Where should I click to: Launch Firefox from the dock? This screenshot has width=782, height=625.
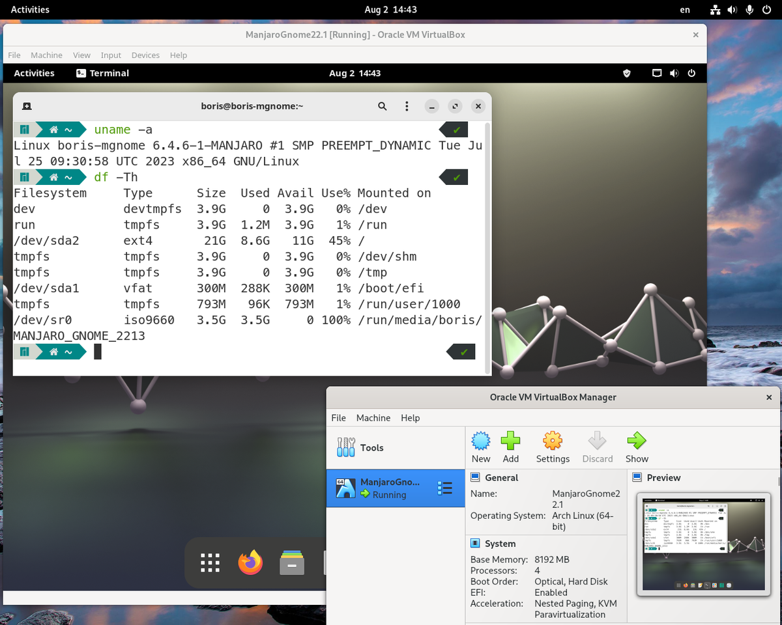click(251, 562)
